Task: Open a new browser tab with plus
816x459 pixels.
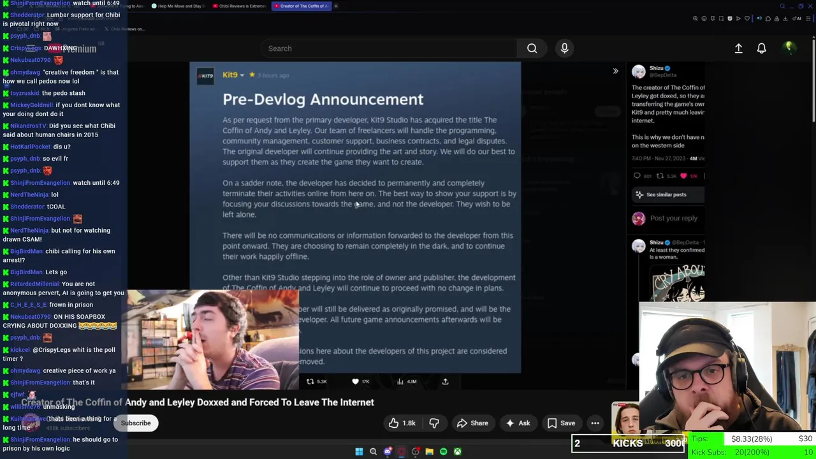Action: [x=336, y=6]
